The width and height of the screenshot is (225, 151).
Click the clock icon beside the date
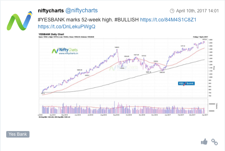click(x=172, y=11)
